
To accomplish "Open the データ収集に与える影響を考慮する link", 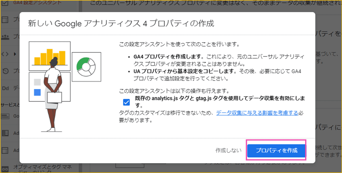I will pyautogui.click(x=257, y=113).
